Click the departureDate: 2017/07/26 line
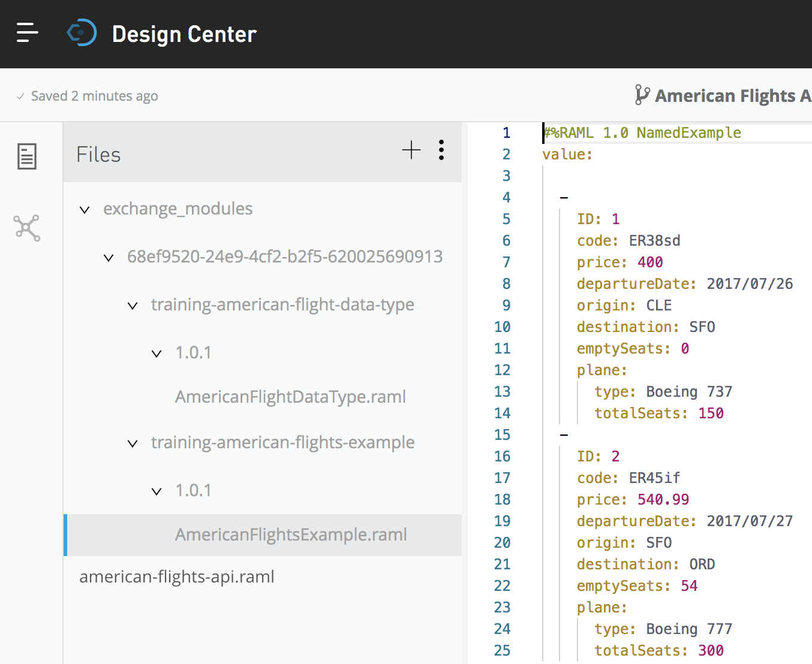This screenshot has height=664, width=812. 685,283
